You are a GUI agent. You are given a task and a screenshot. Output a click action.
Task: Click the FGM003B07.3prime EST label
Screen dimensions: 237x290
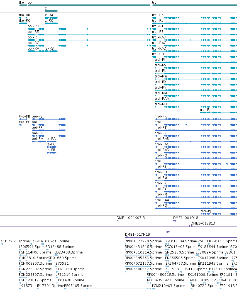[35, 263]
